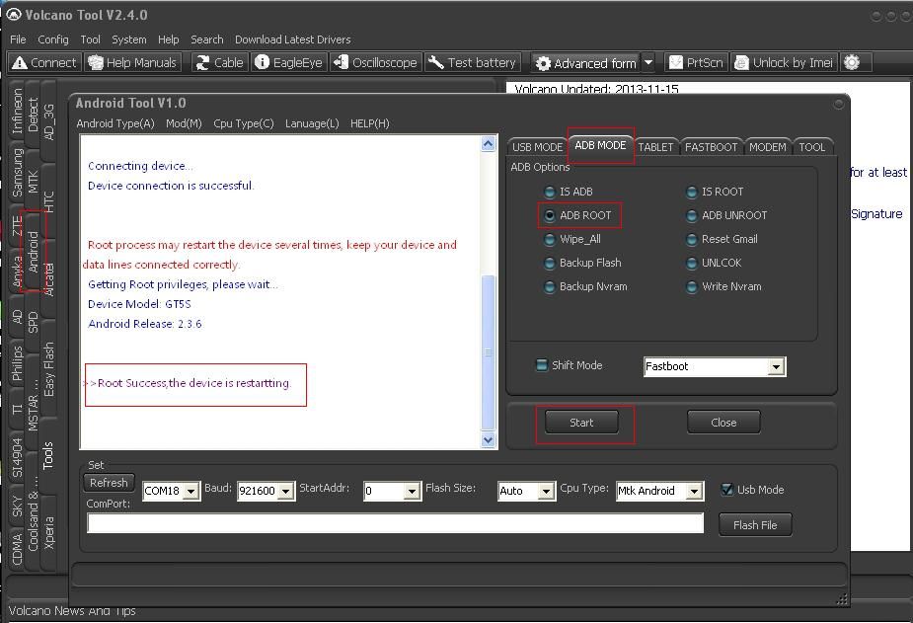Switch to the FASTBOOT tab
The height and width of the screenshot is (623, 913).
[x=711, y=147]
